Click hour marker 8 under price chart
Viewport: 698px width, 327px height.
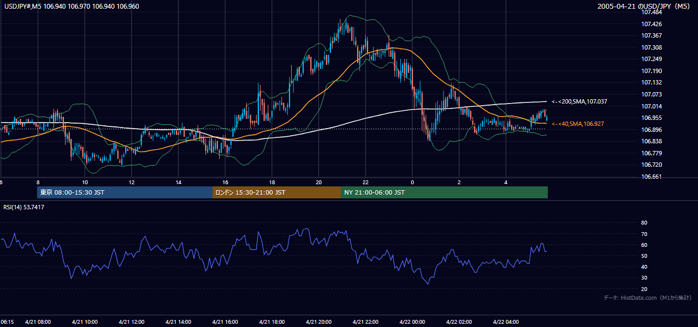click(38, 182)
